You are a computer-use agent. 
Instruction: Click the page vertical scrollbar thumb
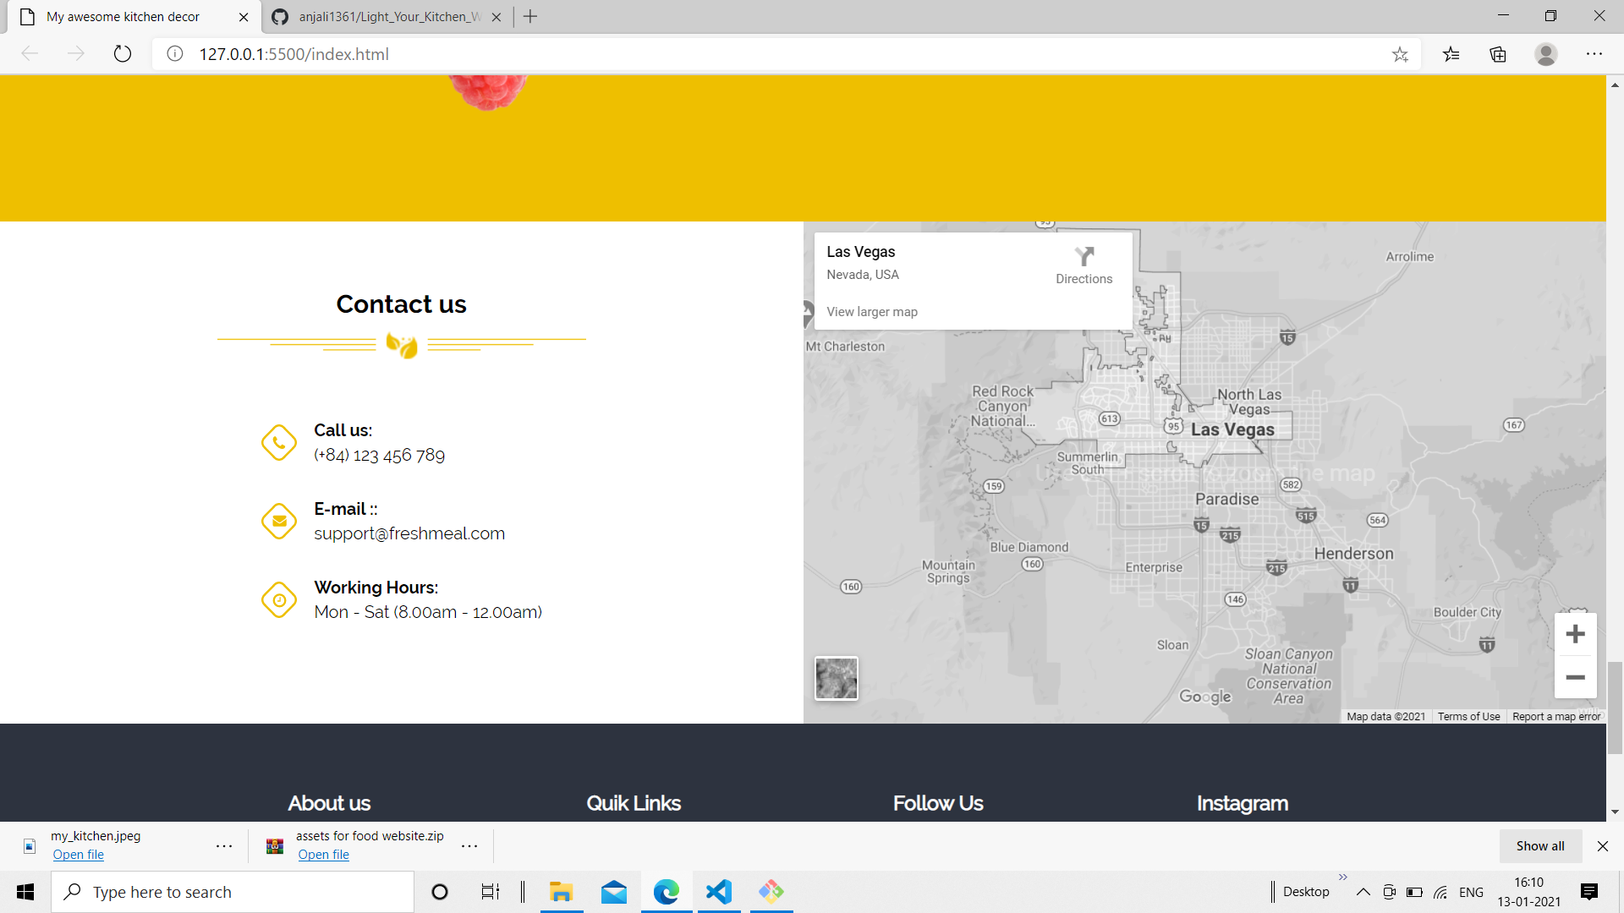pos(1615,708)
